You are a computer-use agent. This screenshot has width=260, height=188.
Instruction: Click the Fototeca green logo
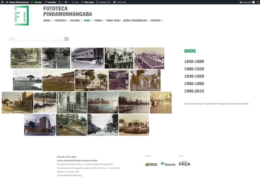tap(22, 16)
